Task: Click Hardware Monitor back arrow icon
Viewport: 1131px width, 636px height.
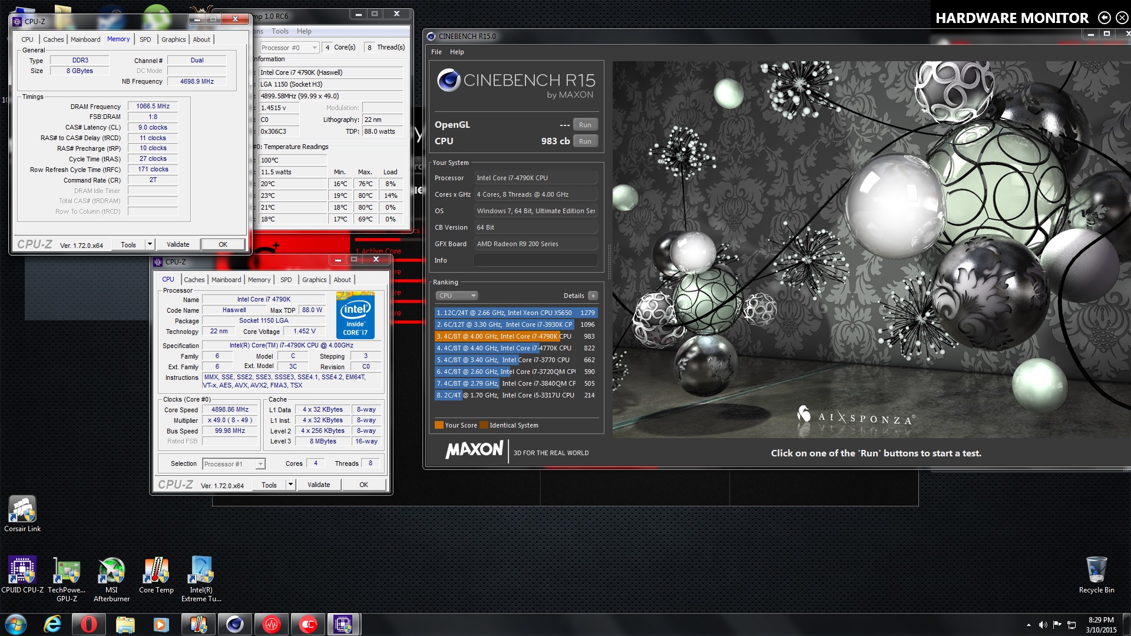Action: pyautogui.click(x=1104, y=18)
